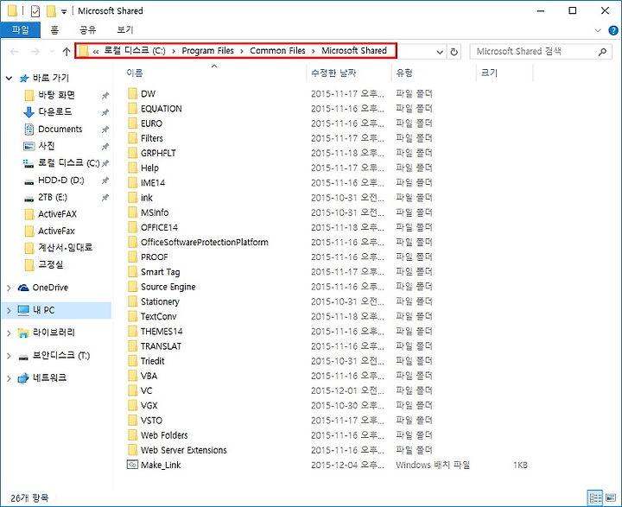The height and width of the screenshot is (507, 622).
Task: Expand the 내 PC tree node
Action: [9, 311]
